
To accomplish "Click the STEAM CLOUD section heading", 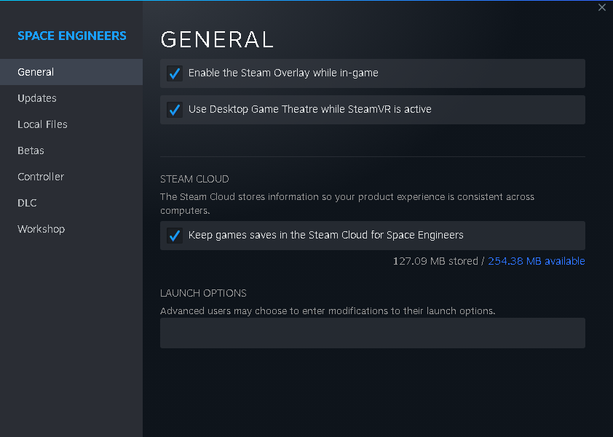I will pos(194,179).
